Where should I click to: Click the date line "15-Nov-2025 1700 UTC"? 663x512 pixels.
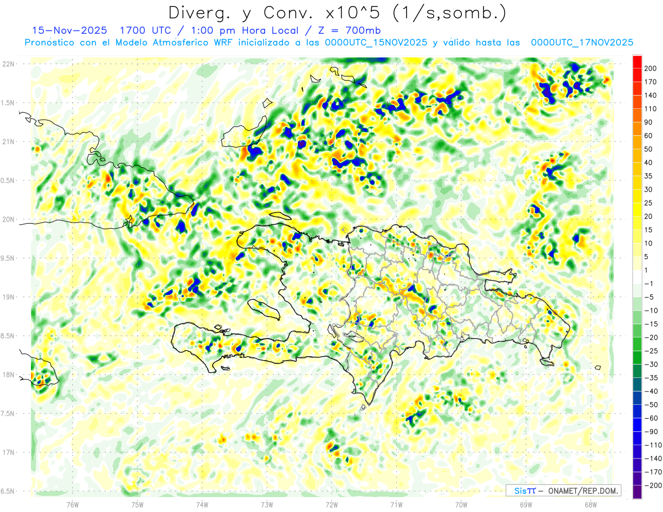(x=101, y=30)
